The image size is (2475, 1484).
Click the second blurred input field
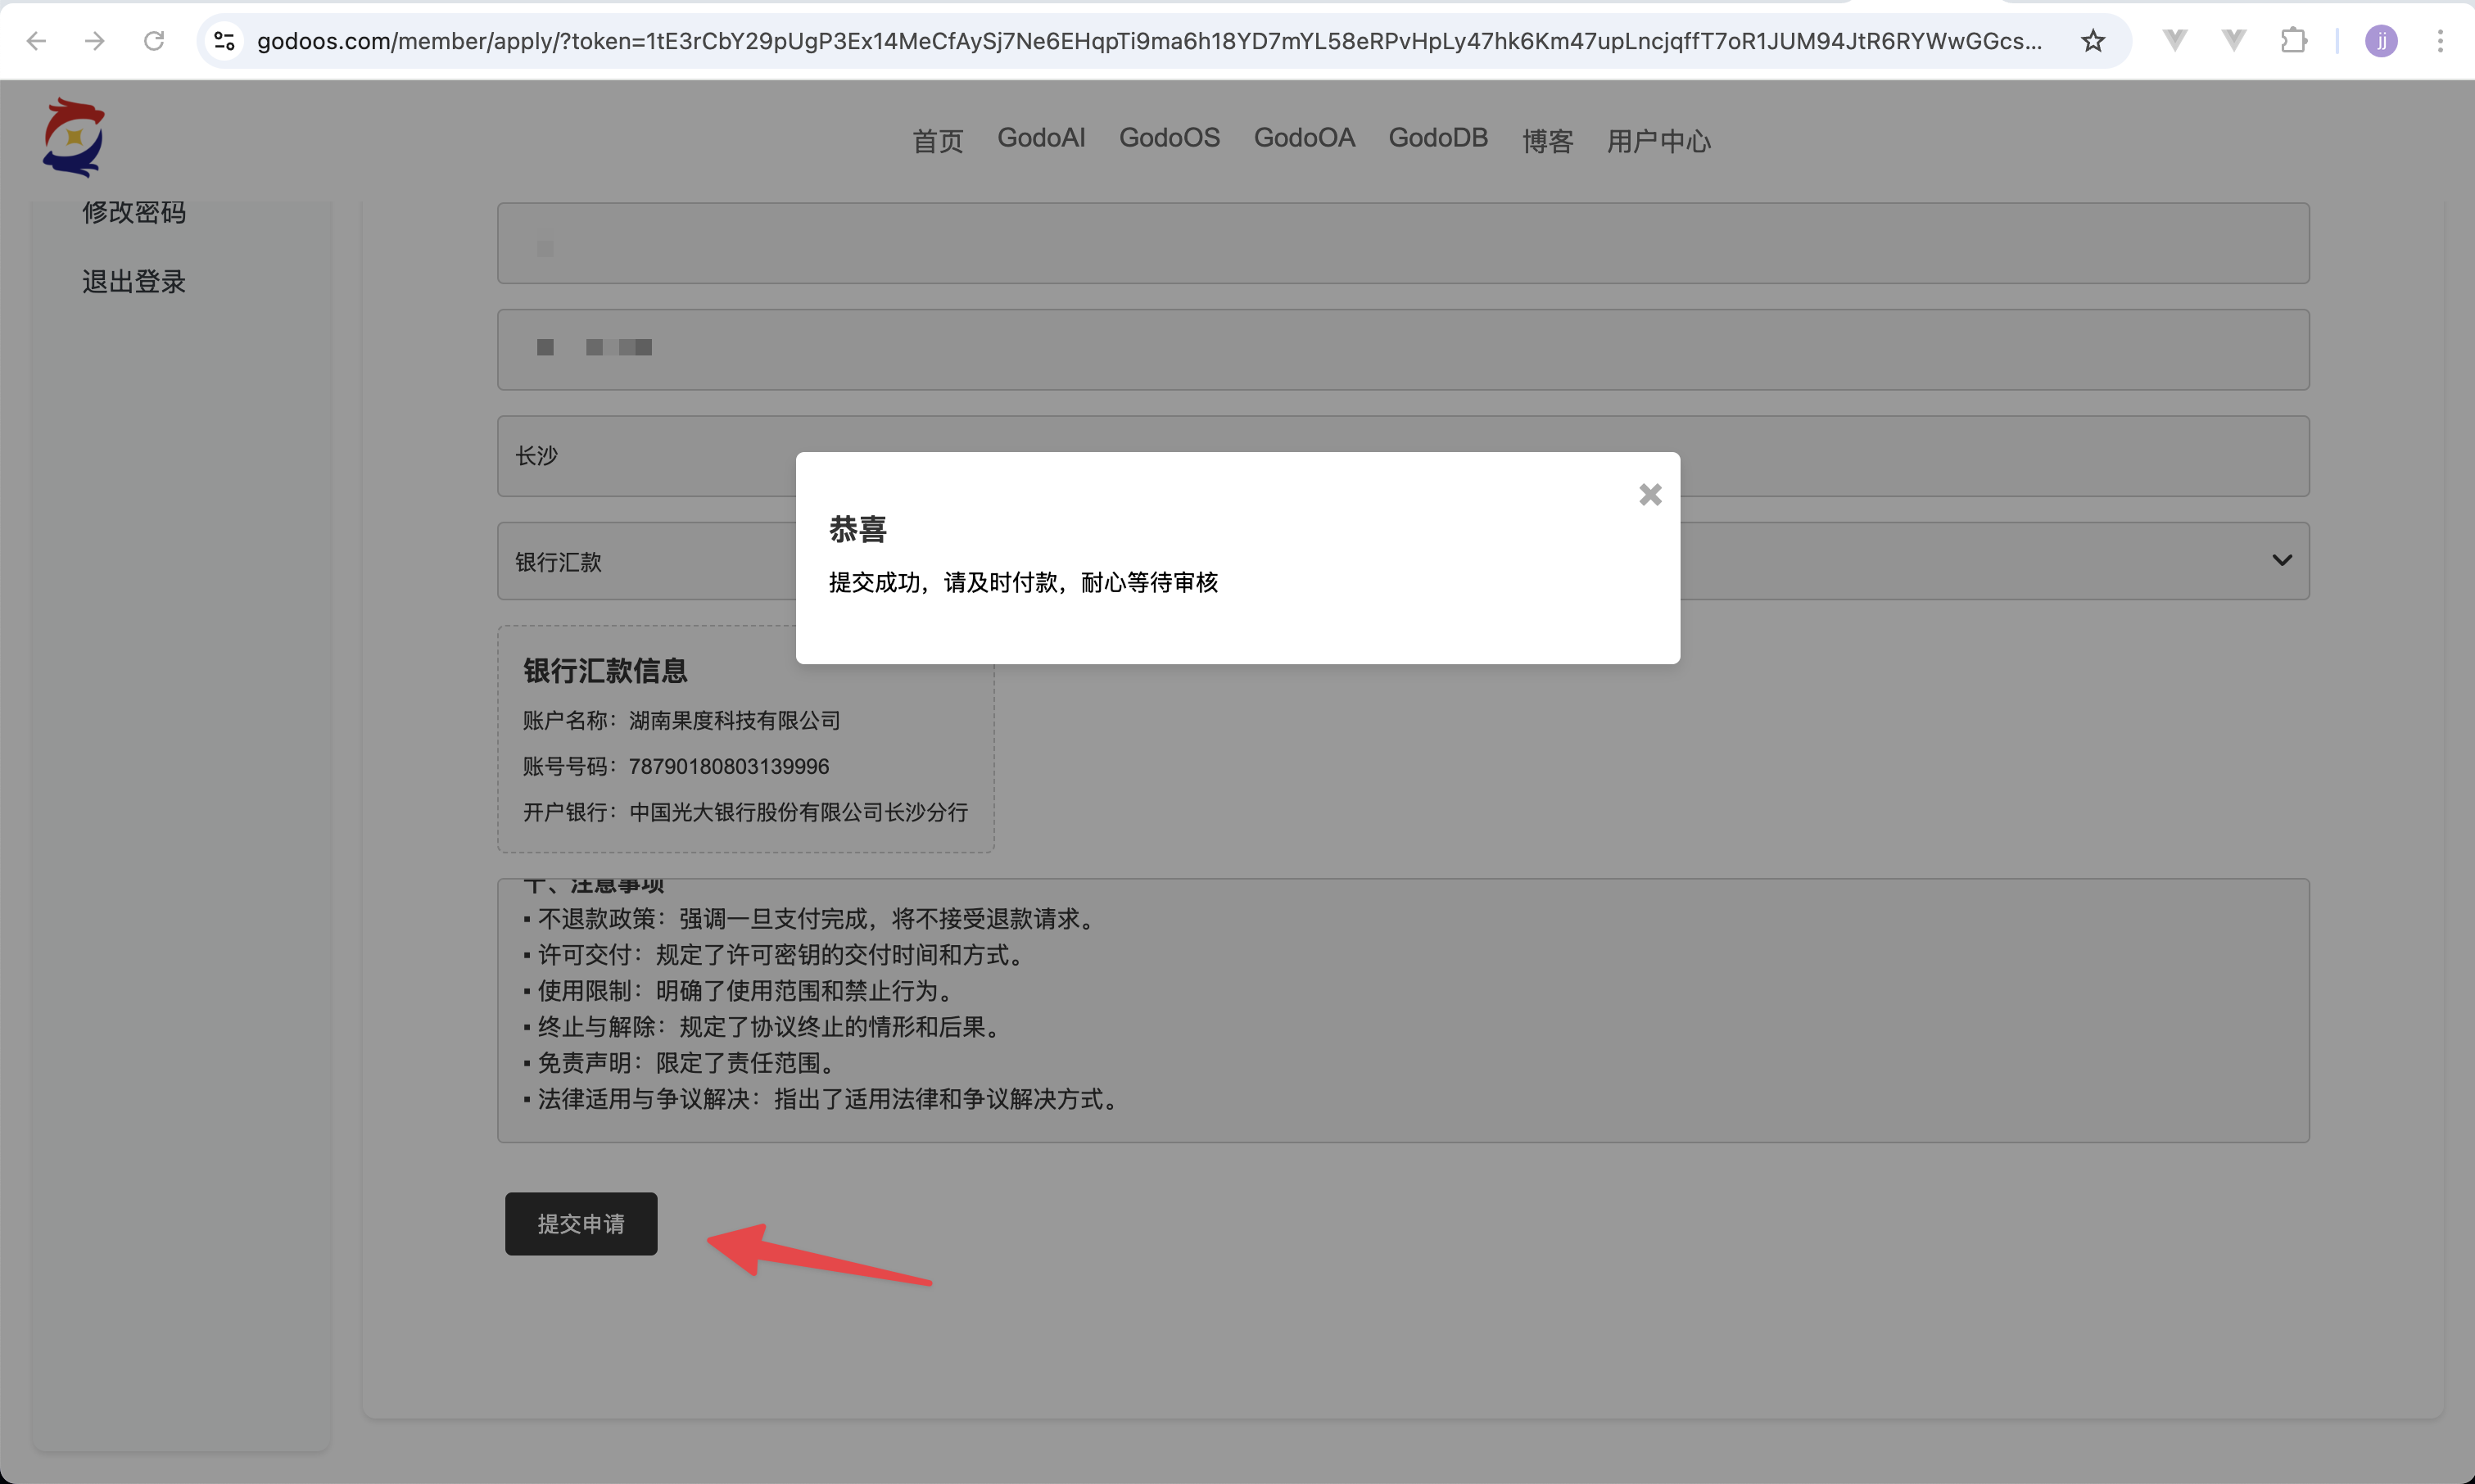coord(1403,349)
